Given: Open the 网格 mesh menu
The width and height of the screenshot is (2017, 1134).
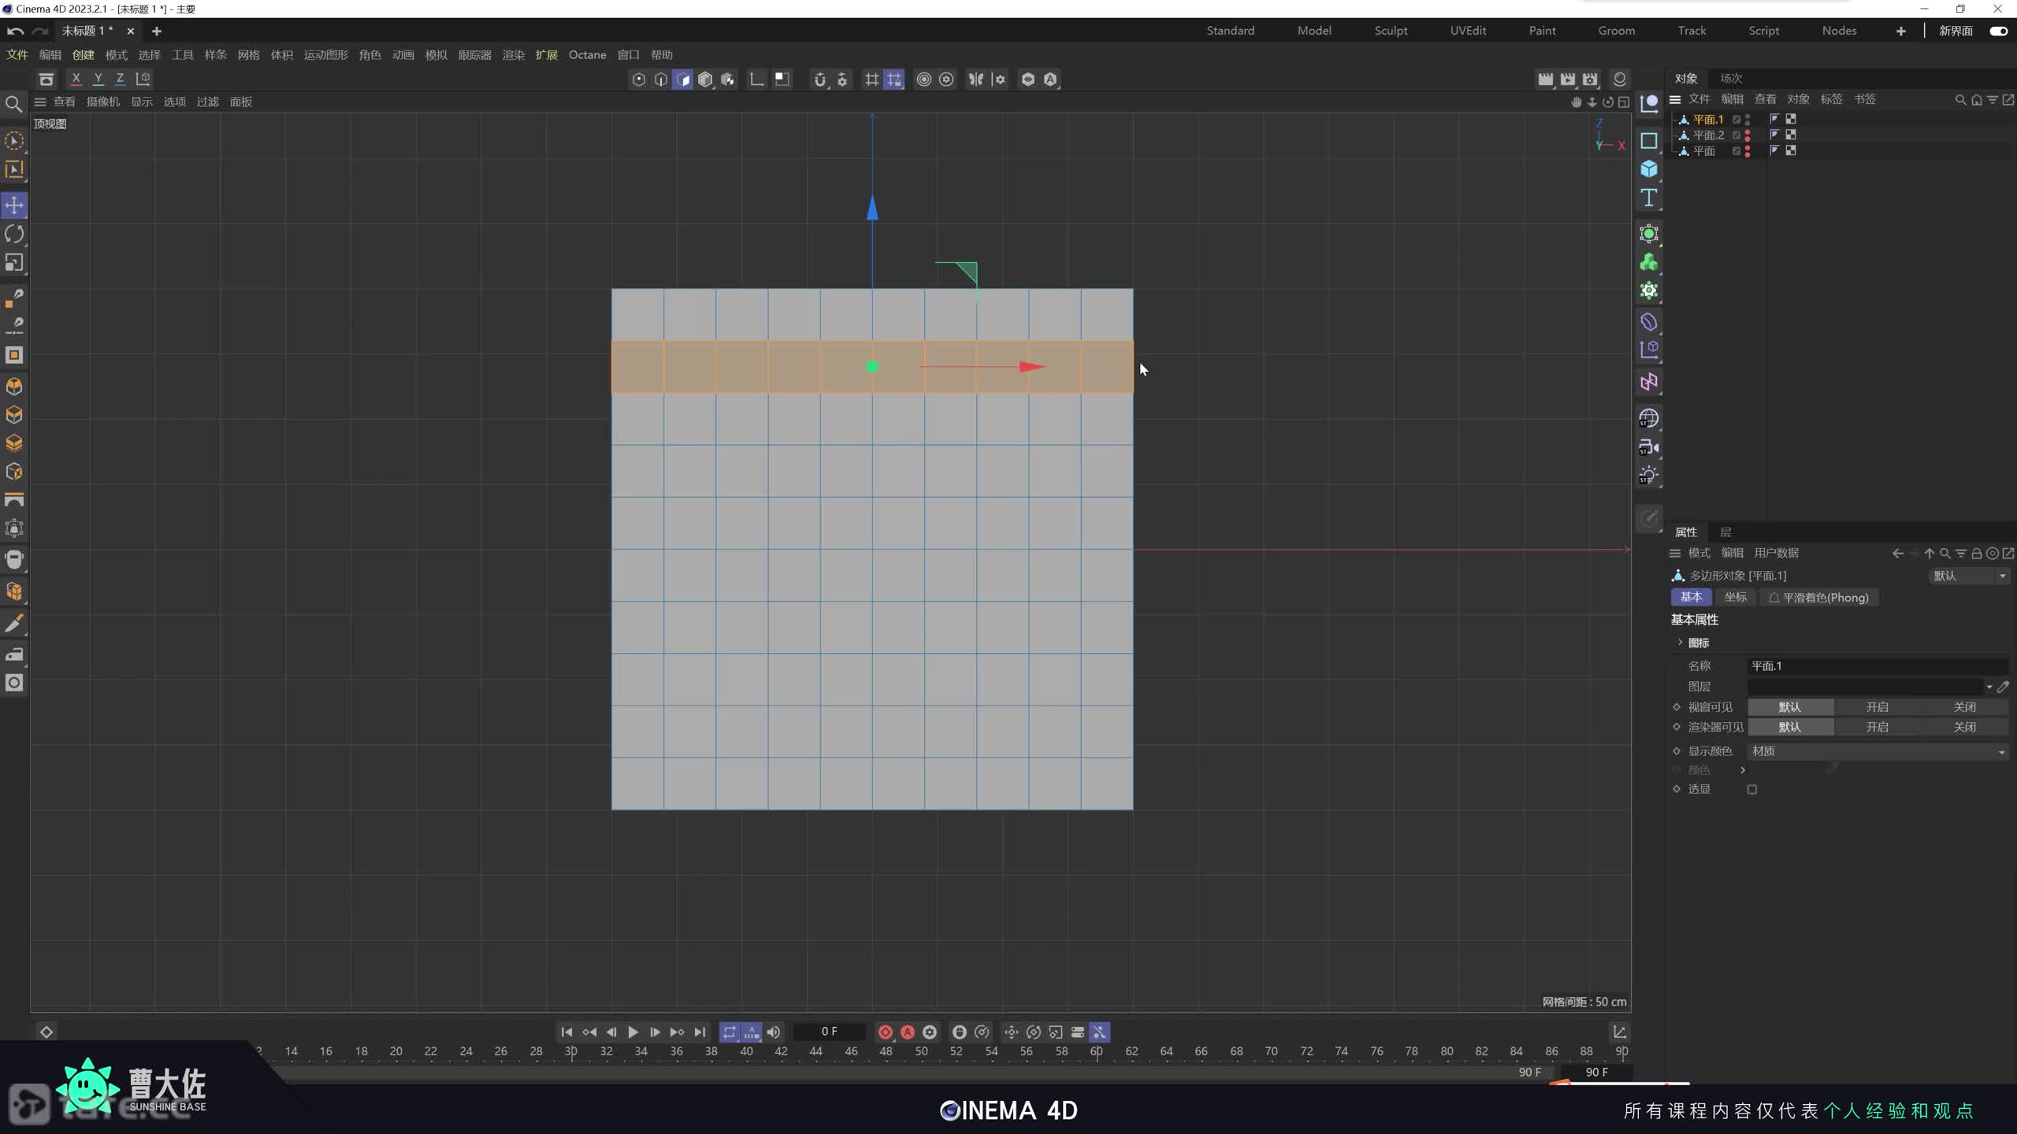Looking at the screenshot, I should [248, 55].
